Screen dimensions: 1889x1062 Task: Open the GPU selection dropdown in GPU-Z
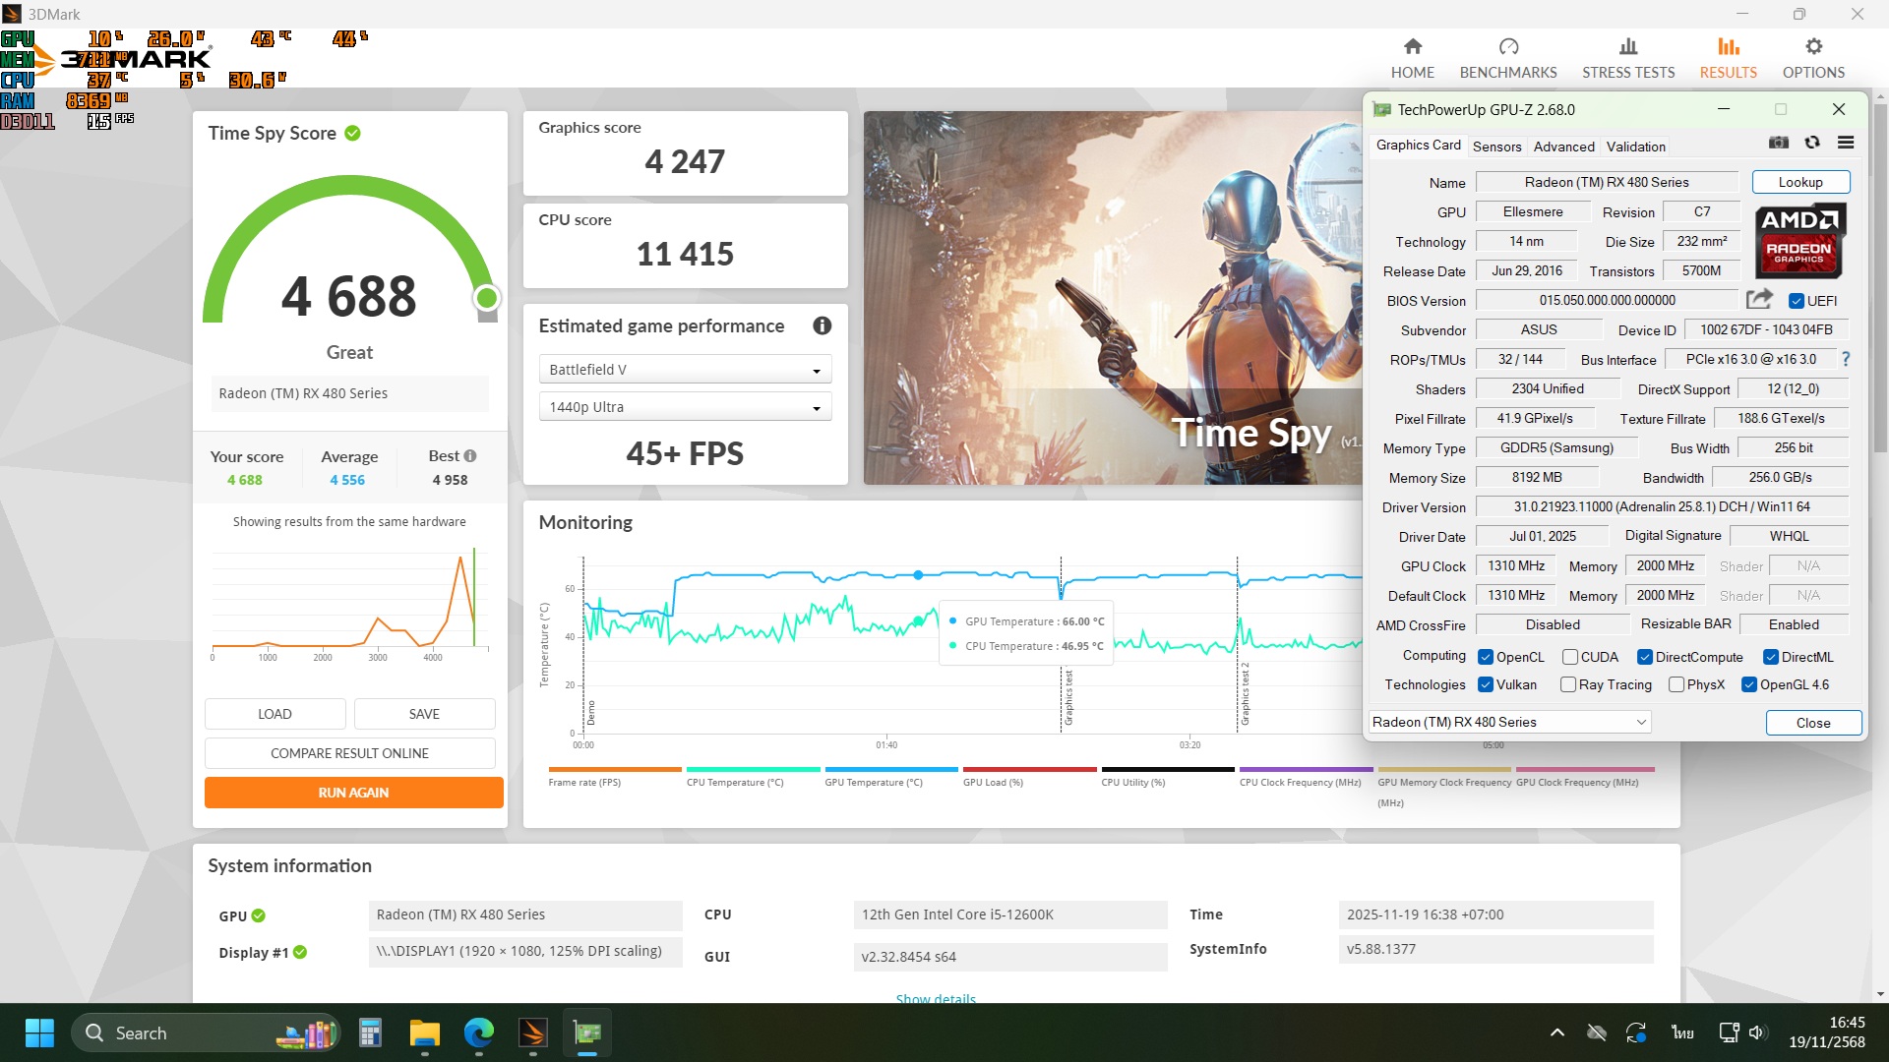[x=1509, y=722]
